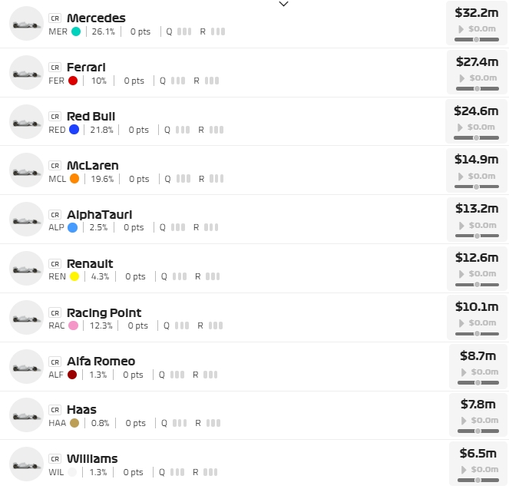
Task: Click the Renault car avatar icon
Action: tap(26, 269)
